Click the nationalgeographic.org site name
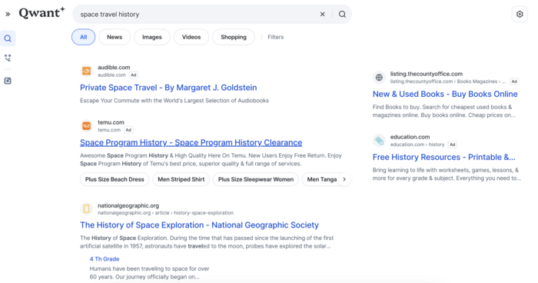This screenshot has height=283, width=538. point(128,205)
